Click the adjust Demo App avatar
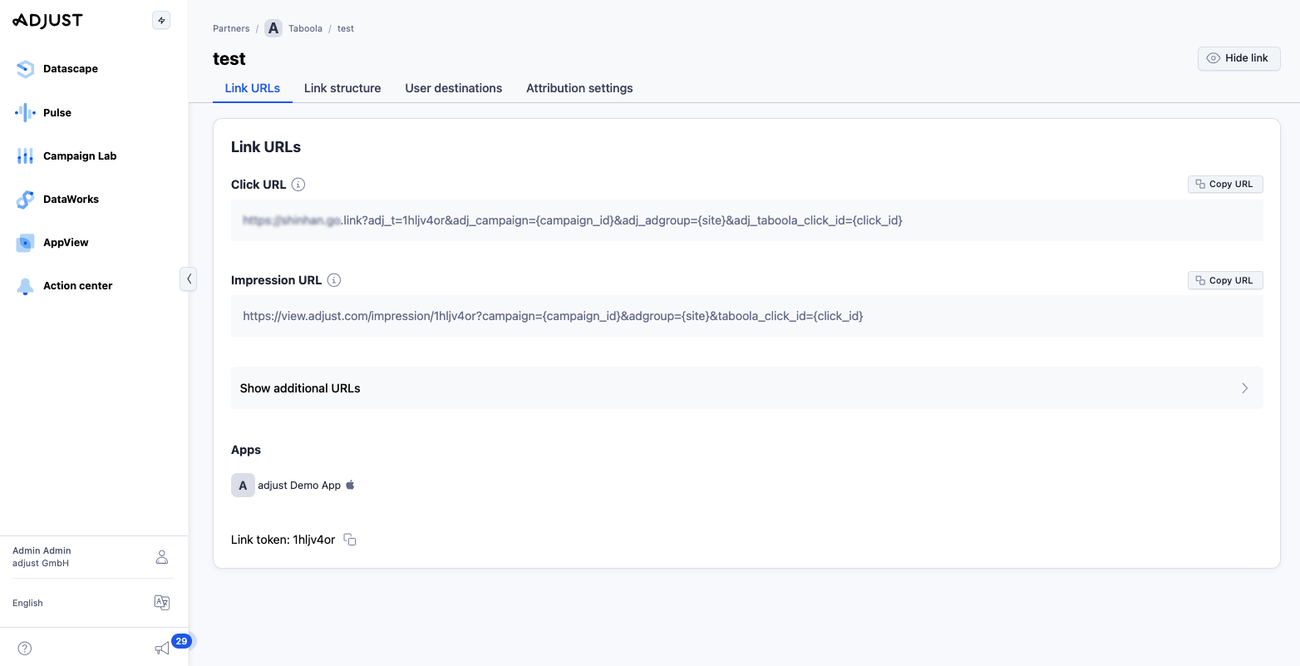This screenshot has width=1300, height=666. tap(243, 486)
